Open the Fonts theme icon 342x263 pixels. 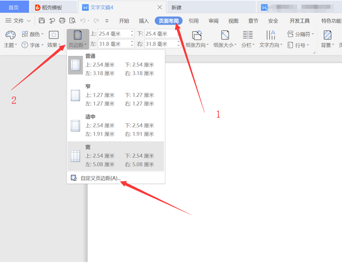click(x=25, y=45)
